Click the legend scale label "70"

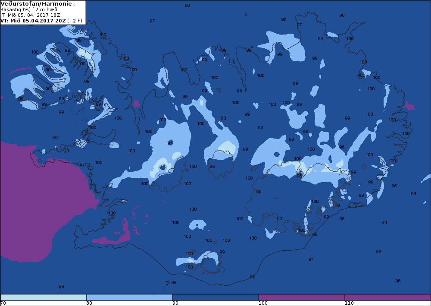[x=3, y=303]
